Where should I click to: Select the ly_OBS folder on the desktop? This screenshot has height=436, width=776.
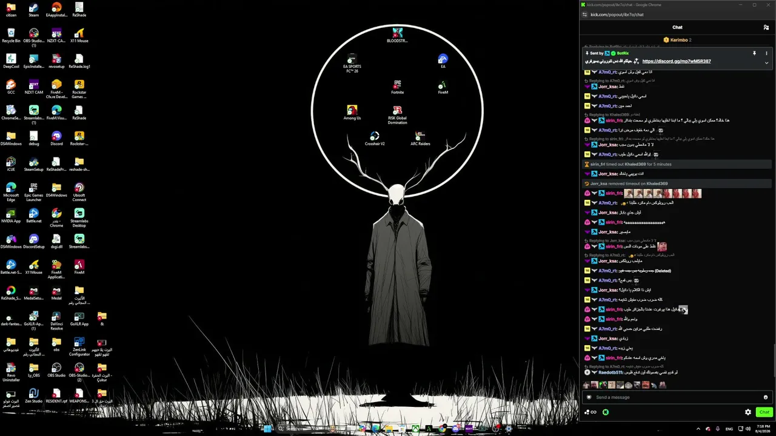click(33, 371)
